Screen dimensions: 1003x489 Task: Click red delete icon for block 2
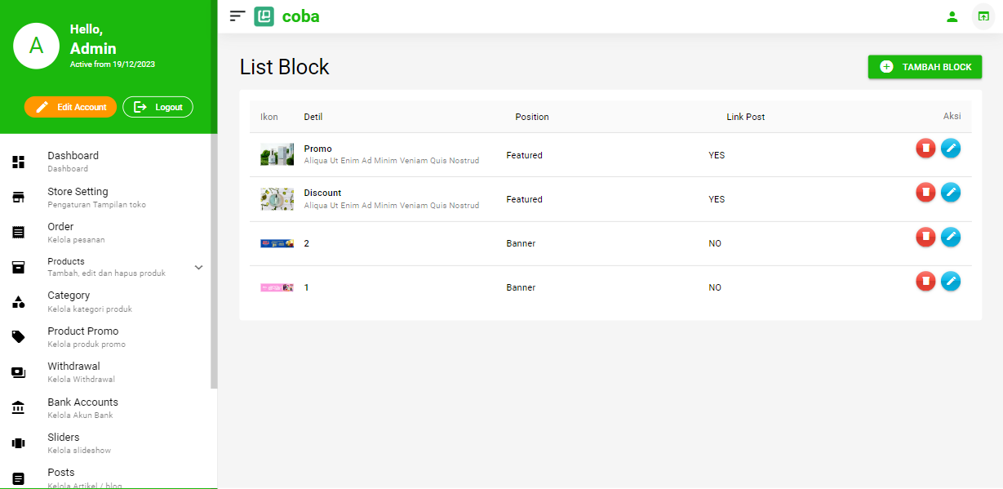point(925,237)
